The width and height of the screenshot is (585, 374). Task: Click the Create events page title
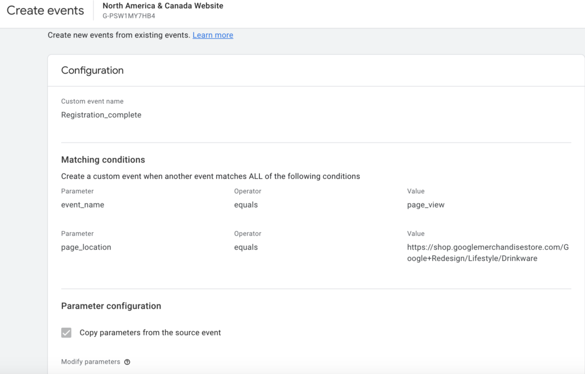click(x=45, y=11)
